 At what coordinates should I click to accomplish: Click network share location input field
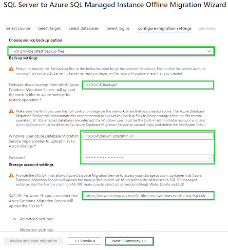[x=148, y=85]
